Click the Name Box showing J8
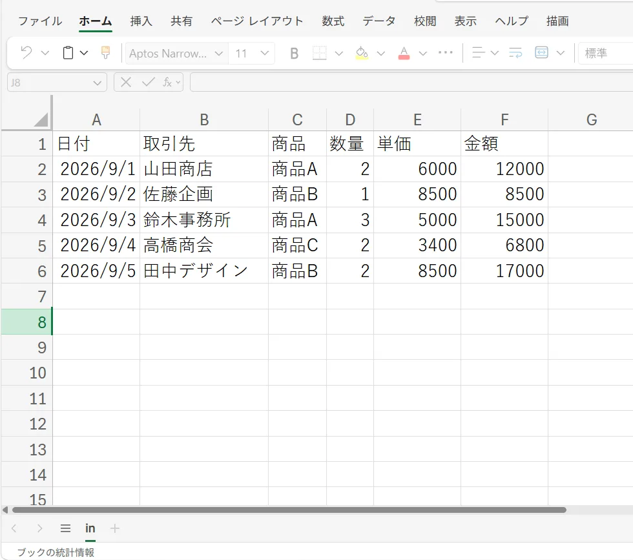The image size is (633, 560). coord(57,83)
